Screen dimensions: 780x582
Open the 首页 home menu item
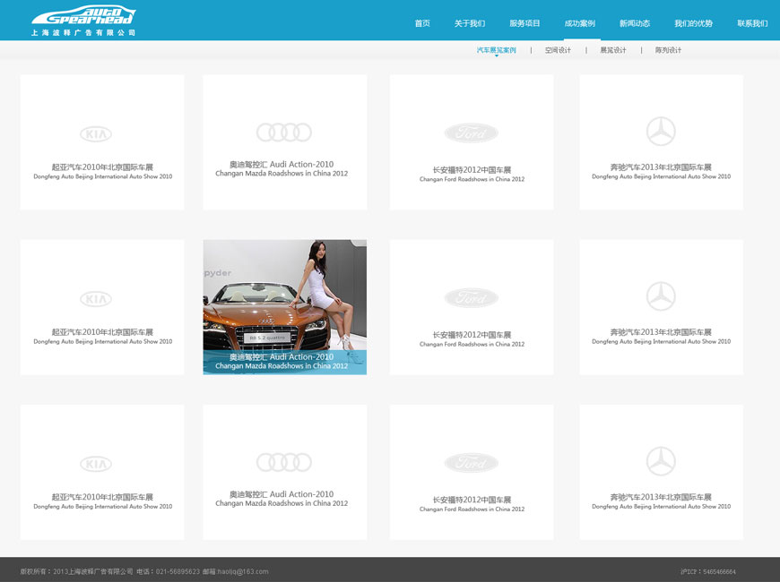(x=422, y=23)
